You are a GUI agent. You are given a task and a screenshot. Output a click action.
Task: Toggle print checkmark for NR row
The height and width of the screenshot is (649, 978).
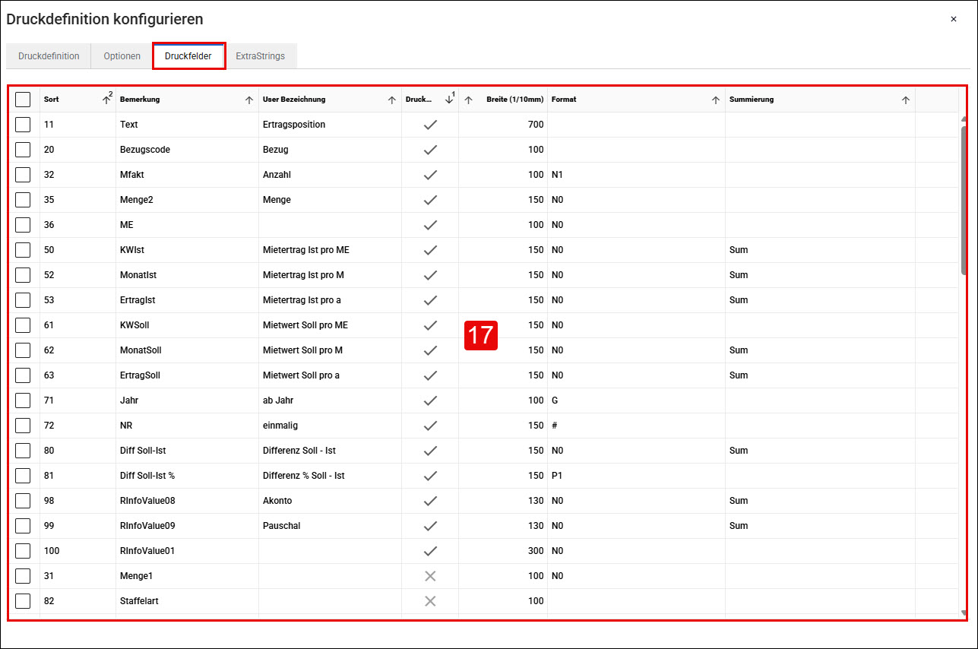coord(430,426)
